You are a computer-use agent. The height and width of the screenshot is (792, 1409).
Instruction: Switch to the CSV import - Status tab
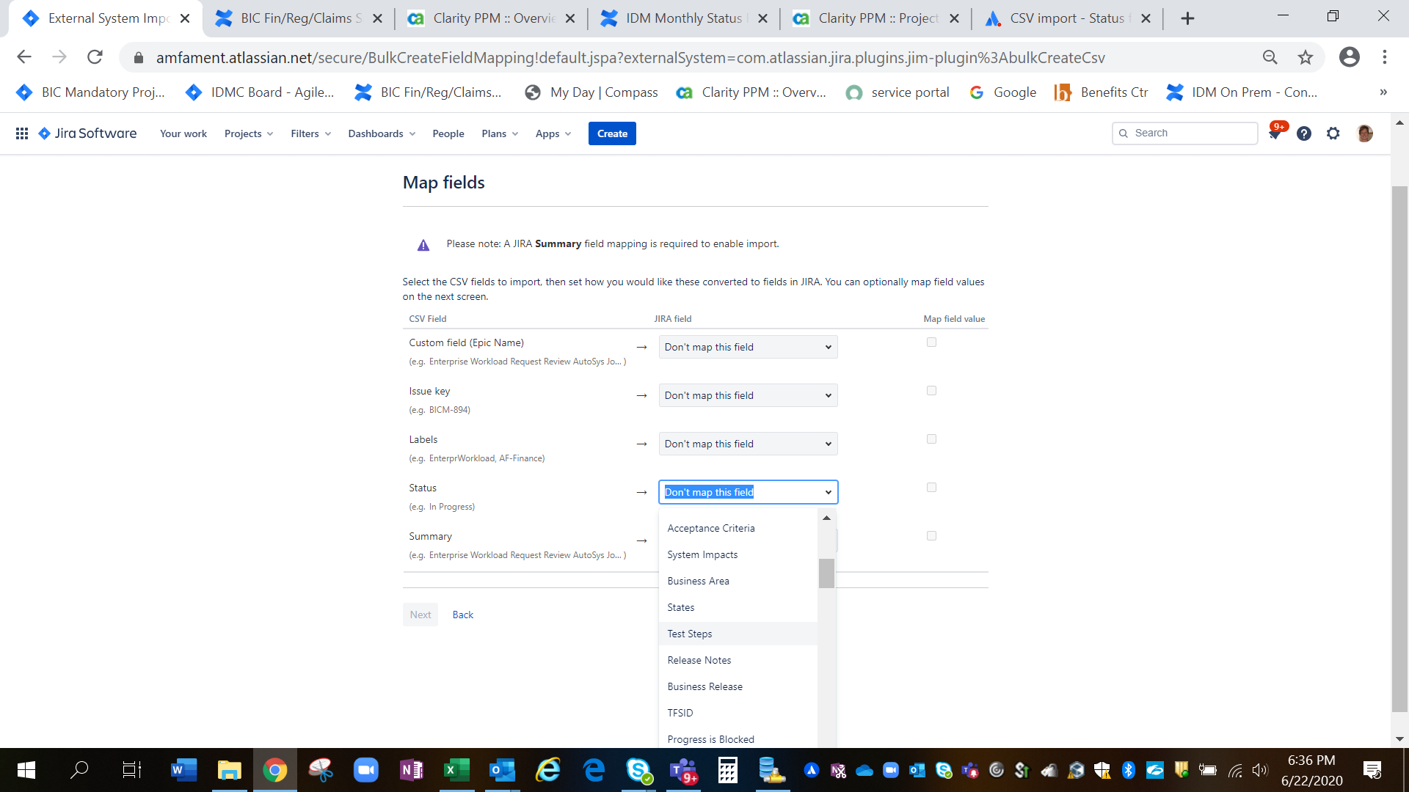click(1063, 18)
